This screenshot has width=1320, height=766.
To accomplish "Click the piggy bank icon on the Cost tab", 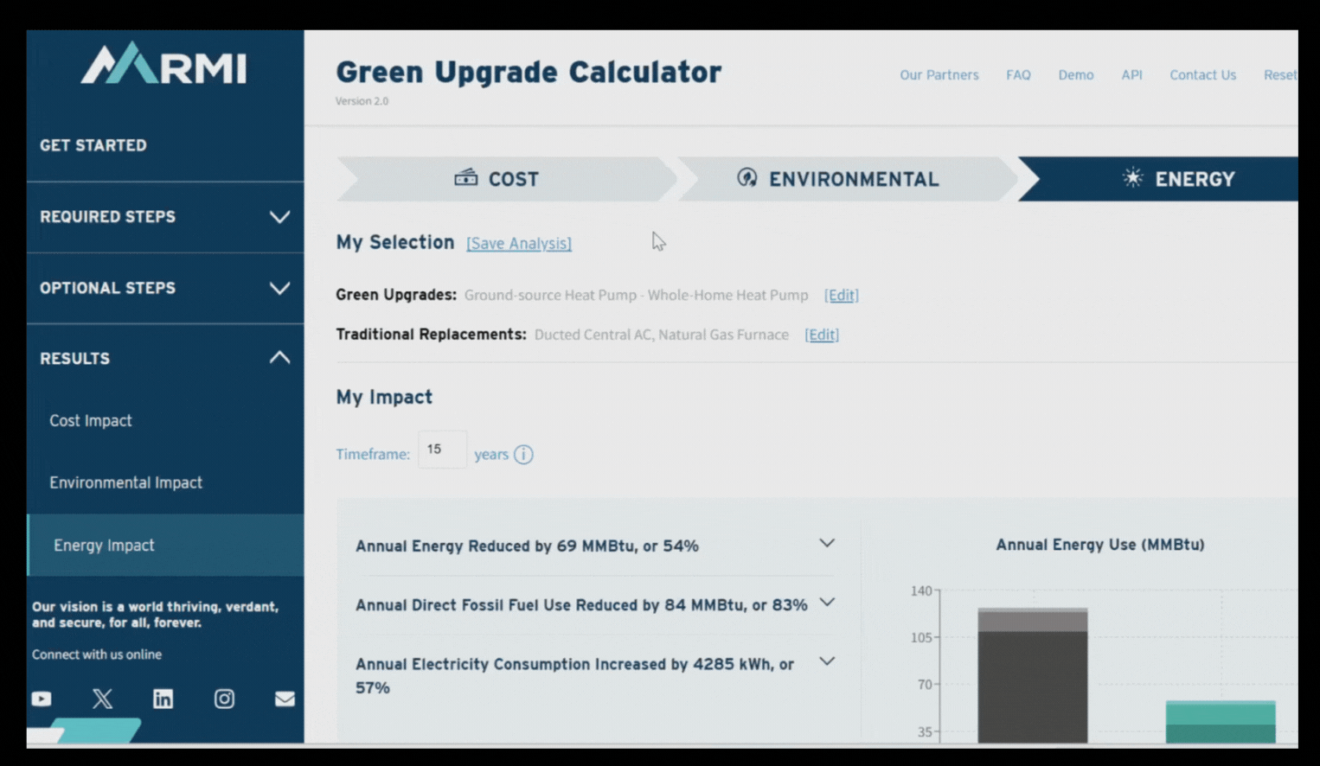I will coord(466,178).
